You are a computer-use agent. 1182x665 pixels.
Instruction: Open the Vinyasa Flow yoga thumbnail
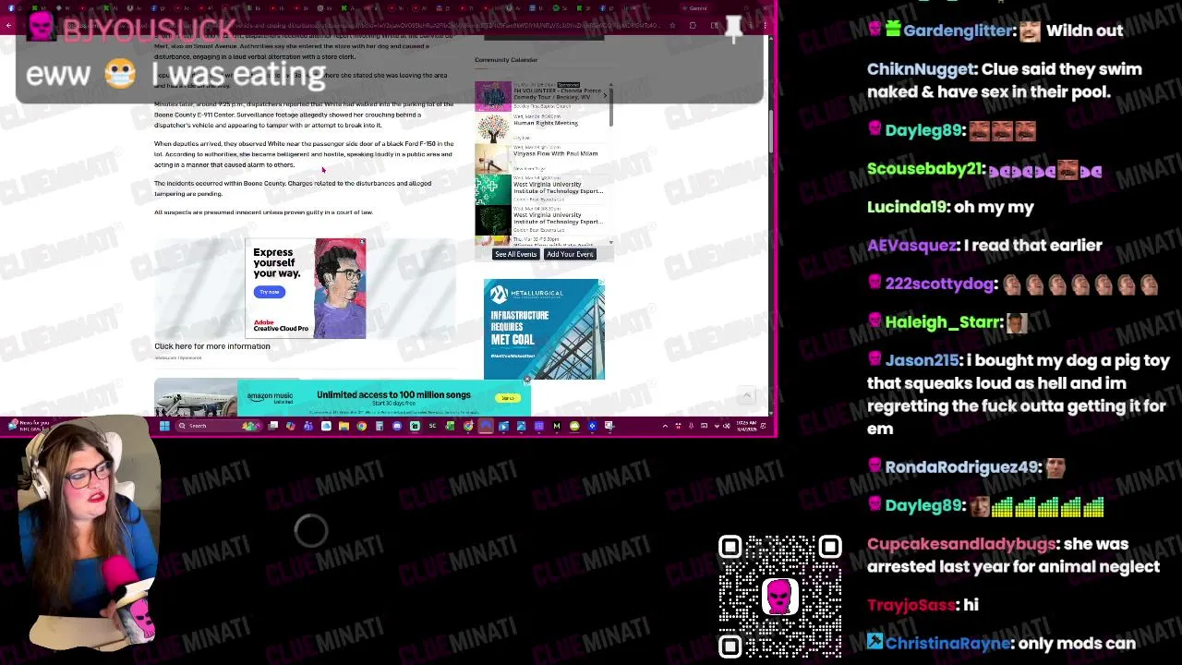click(x=493, y=158)
